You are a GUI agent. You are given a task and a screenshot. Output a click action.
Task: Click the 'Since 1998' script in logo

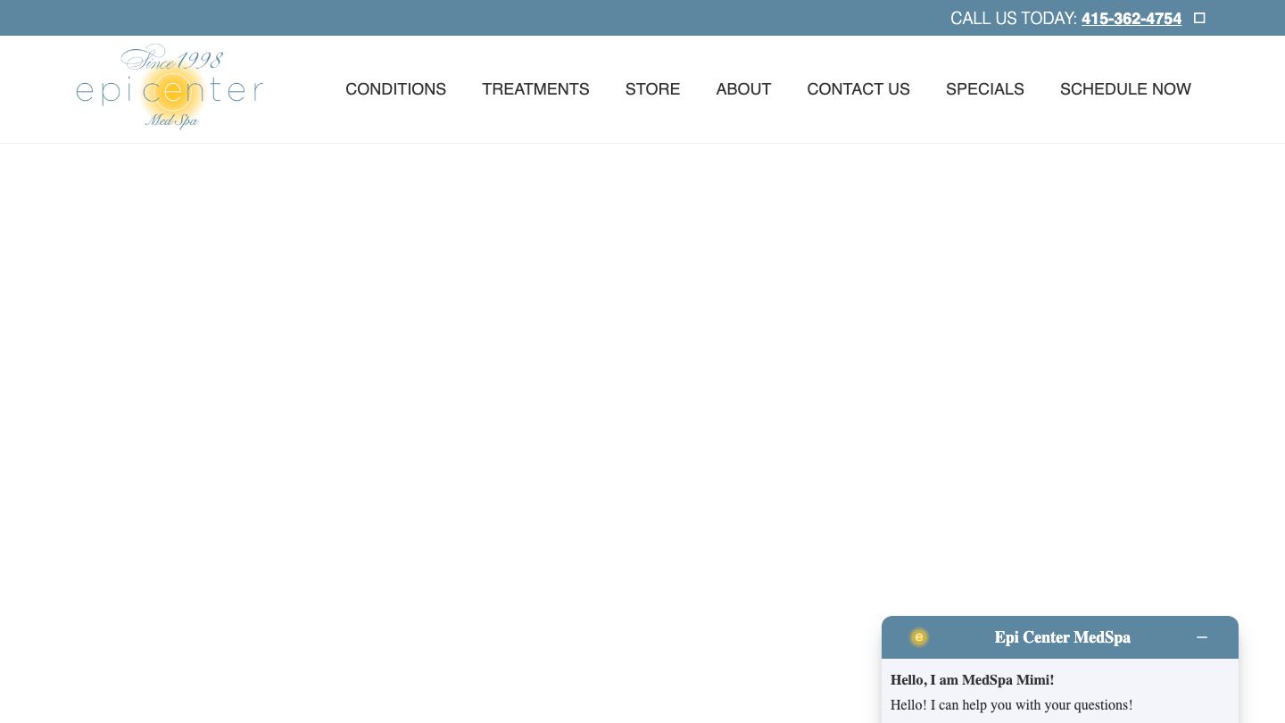172,60
